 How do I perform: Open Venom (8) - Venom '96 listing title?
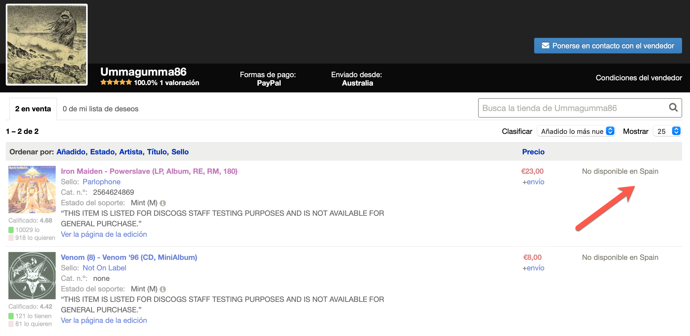[x=129, y=258]
